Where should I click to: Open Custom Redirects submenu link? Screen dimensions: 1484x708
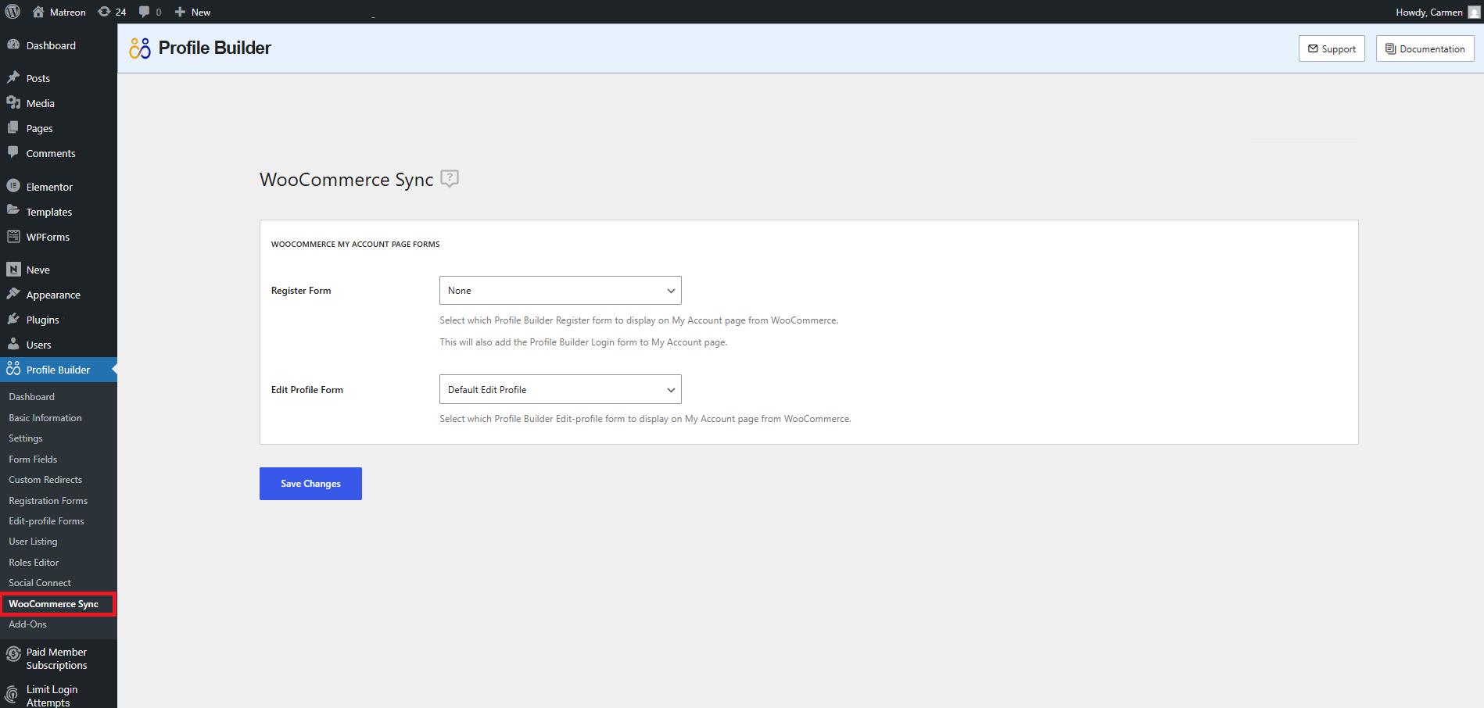(45, 480)
